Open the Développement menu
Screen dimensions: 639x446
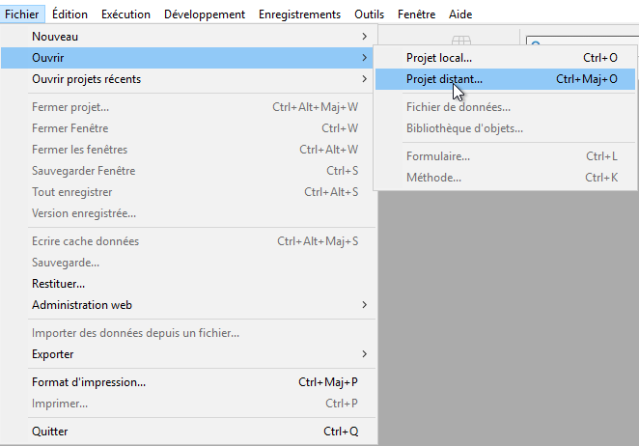(205, 14)
